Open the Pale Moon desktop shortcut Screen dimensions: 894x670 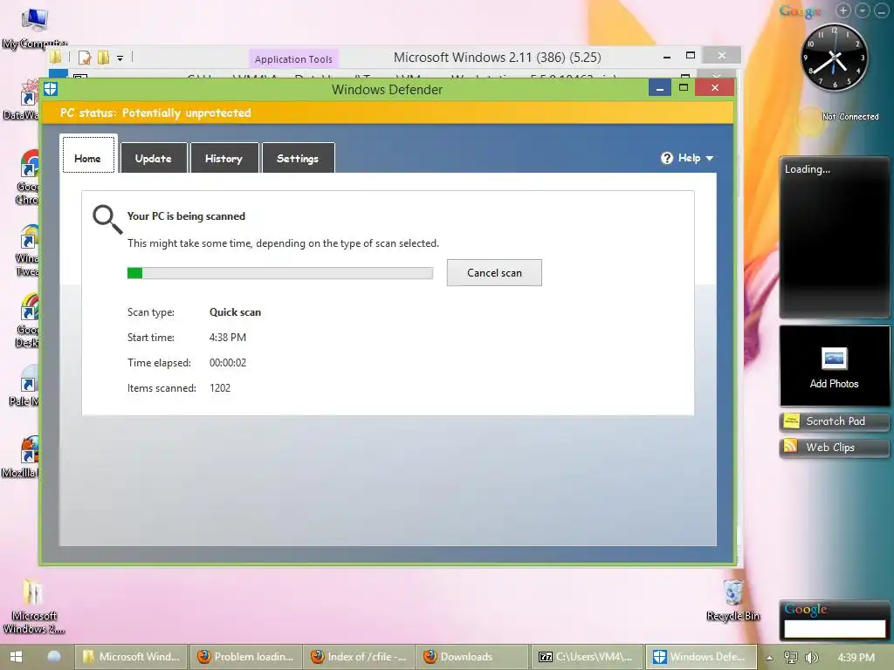coord(25,386)
